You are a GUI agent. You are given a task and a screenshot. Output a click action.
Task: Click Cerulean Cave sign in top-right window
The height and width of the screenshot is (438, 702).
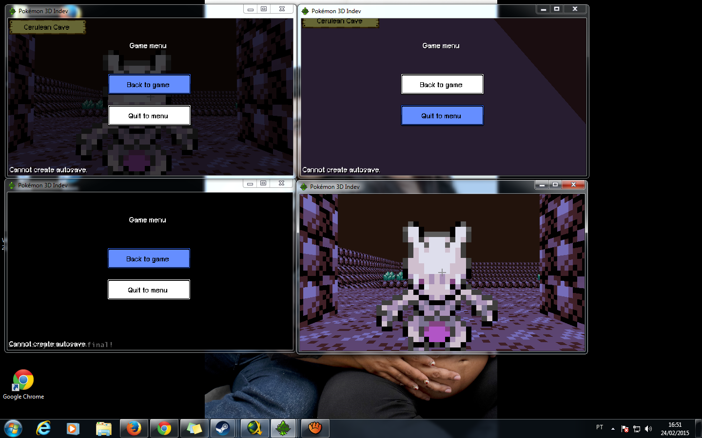(x=340, y=22)
